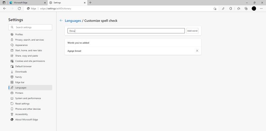The height and width of the screenshot is (131, 266).
Task: Click the vertical tabs icon in title bar
Action: click(x=4, y=3)
